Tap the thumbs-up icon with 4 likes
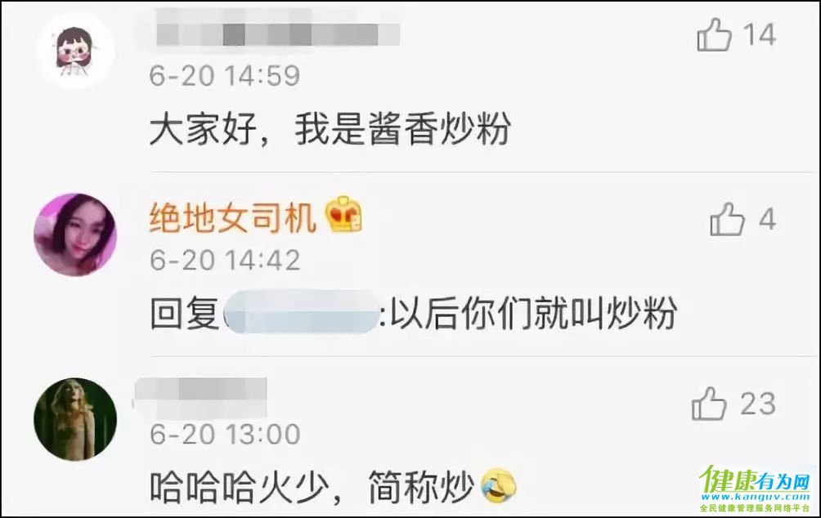821x518 pixels. pos(727,219)
